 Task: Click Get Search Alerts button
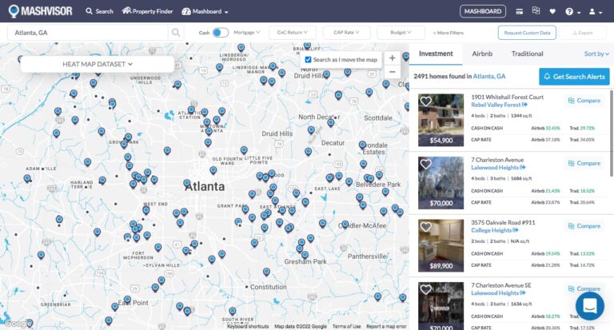(x=574, y=77)
